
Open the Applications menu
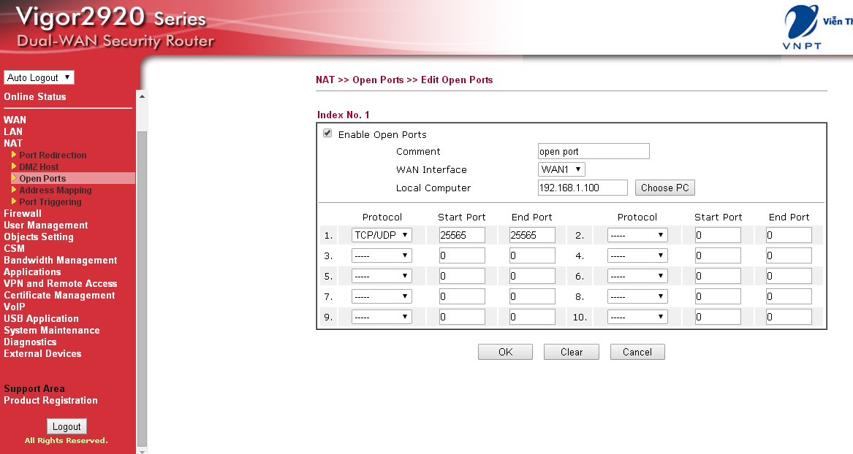coord(32,272)
